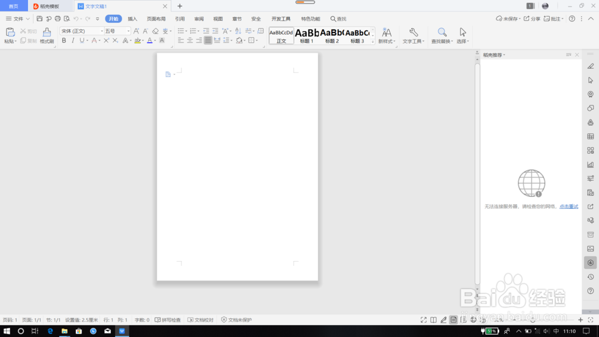599x337 pixels.
Task: Open the 审阅 (Review) tab
Action: click(199, 19)
